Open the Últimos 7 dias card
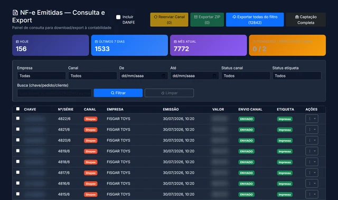Viewport: 338px width, 200px height. [129, 45]
